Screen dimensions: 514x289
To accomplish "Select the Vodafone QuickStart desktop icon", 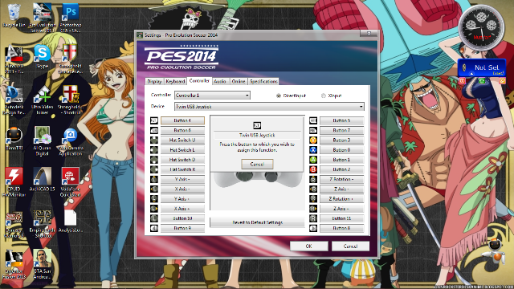I will coord(70,182).
